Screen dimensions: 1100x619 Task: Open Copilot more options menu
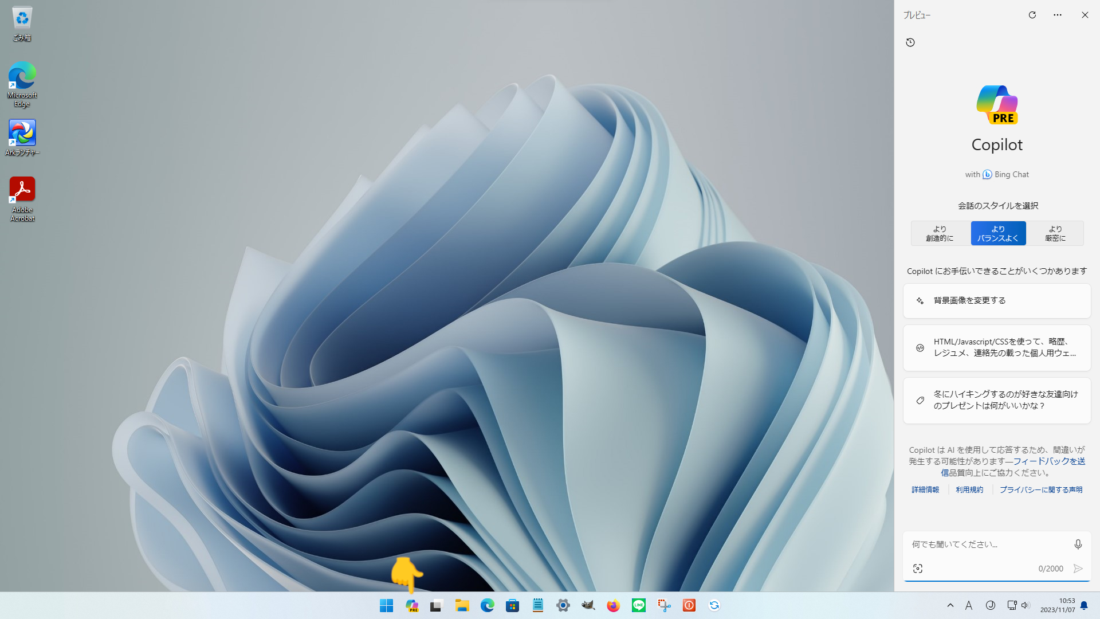(1057, 15)
